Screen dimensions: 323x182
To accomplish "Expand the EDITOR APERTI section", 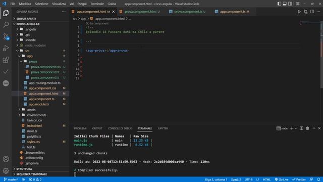I will point(41,19).
